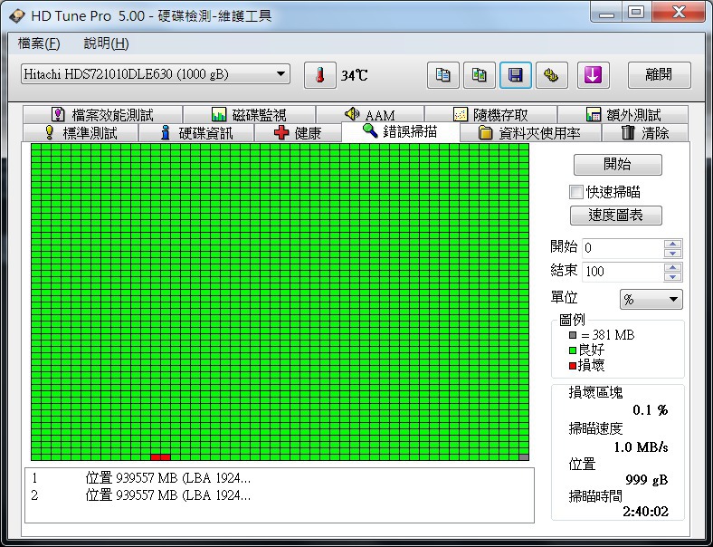Click the 999 gB position value
The width and height of the screenshot is (713, 547).
[x=647, y=480]
